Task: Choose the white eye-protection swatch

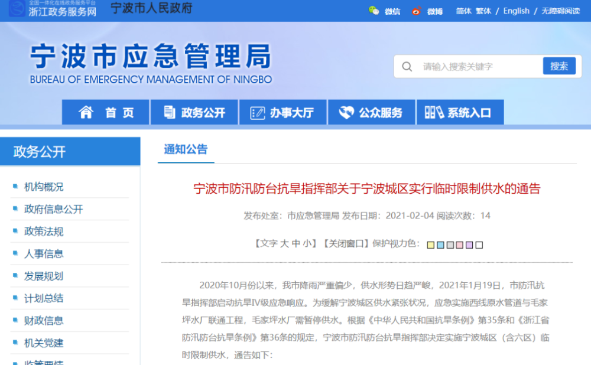Action: [479, 245]
